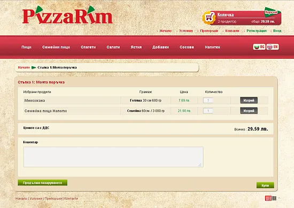Click the cart's 2 продукт(а) text
The image size is (294, 208).
tap(227, 21)
